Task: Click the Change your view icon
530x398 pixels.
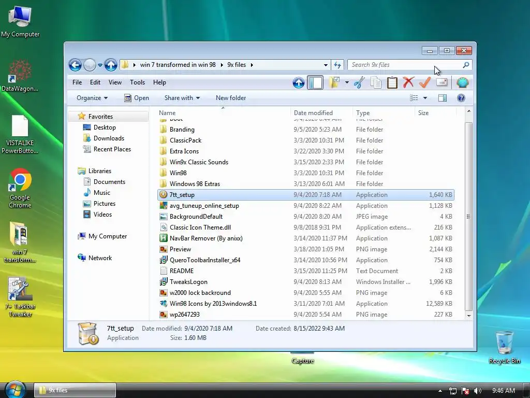Action: click(x=414, y=98)
